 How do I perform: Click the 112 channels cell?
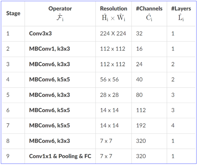click(x=141, y=110)
